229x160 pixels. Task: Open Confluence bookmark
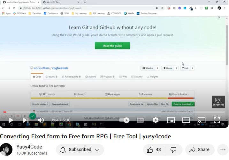tap(51, 13)
